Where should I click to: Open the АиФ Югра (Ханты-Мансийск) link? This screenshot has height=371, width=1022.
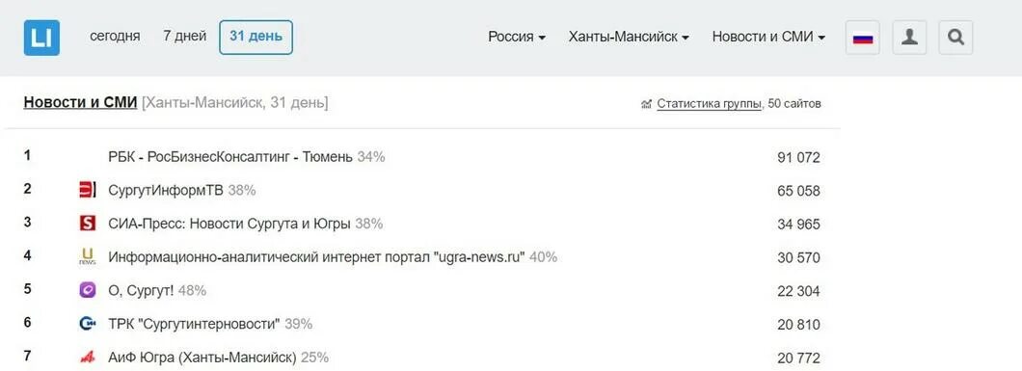202,358
